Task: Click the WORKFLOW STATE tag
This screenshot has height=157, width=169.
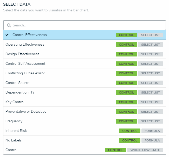Action: (x=145, y=150)
